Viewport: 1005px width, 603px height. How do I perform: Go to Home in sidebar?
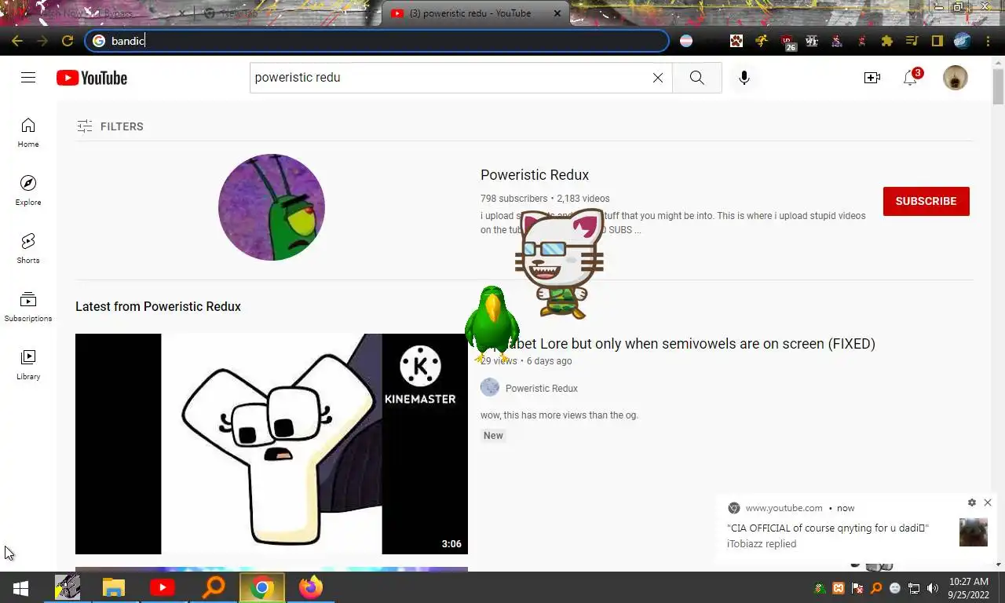coord(28,133)
